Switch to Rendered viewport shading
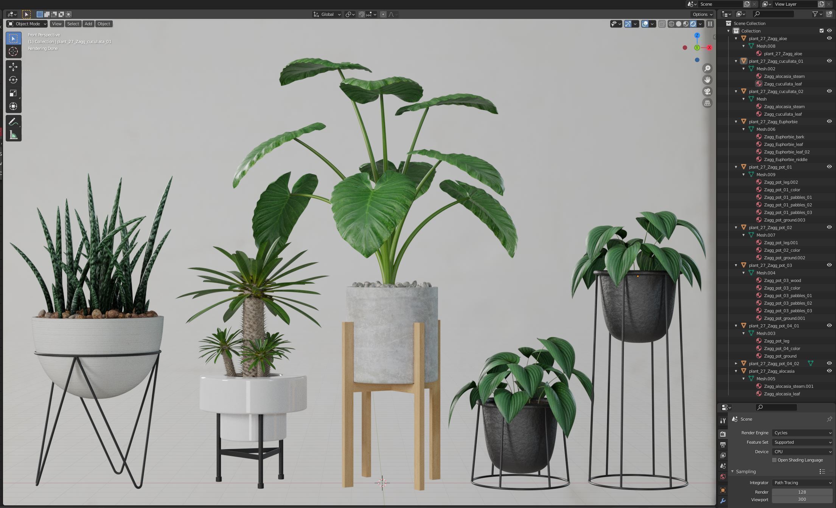 (693, 24)
